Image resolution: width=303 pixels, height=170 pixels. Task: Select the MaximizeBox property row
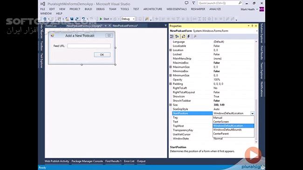pos(213,63)
